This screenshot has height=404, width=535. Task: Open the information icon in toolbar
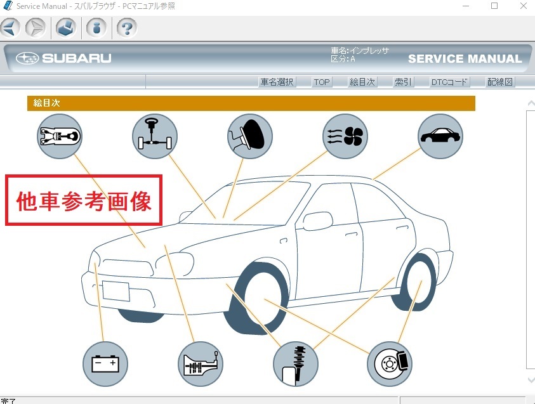click(96, 28)
